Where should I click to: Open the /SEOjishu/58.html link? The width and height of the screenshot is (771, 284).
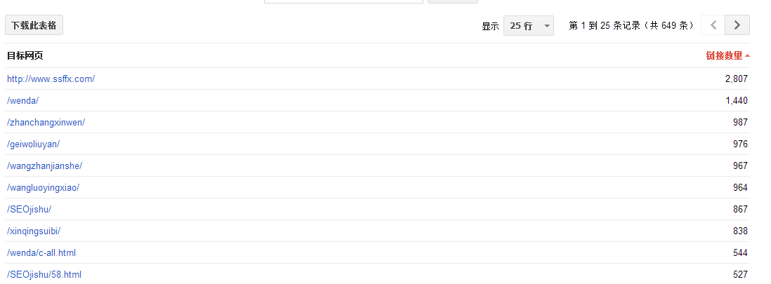pos(44,274)
